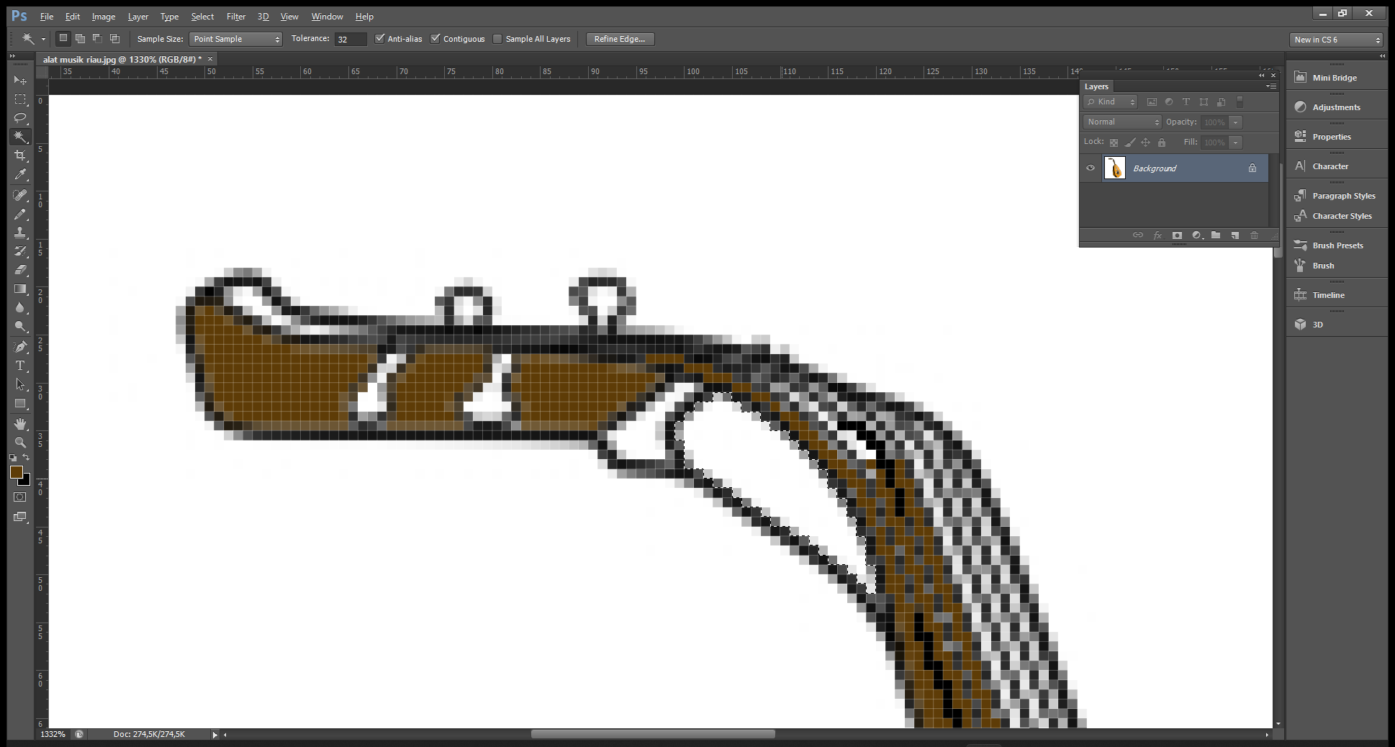Delete layer using the trash icon
1395x747 pixels.
(x=1255, y=235)
